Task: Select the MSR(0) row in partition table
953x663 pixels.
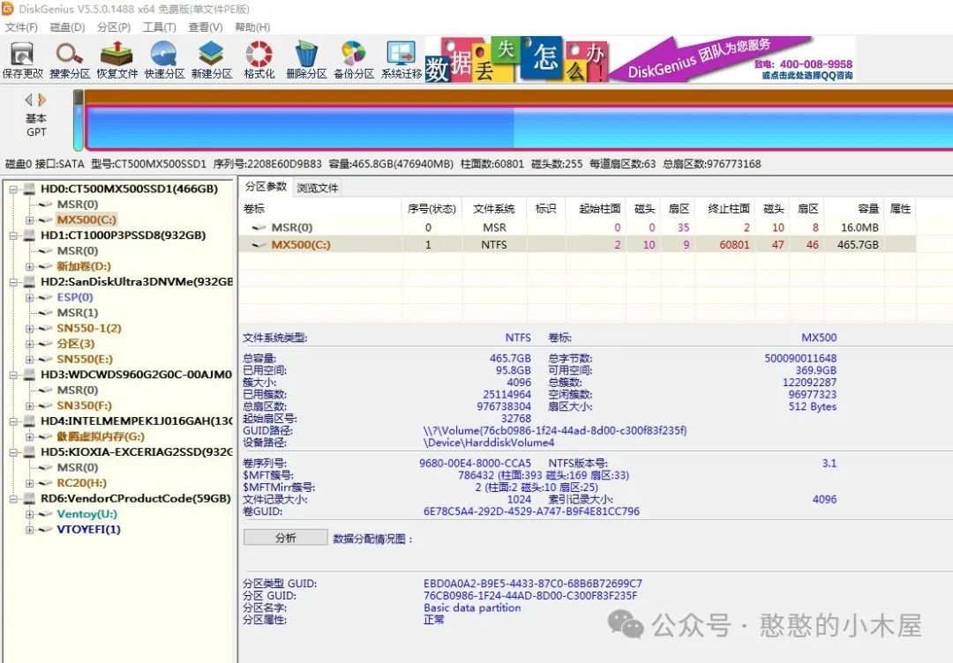Action: 291,227
